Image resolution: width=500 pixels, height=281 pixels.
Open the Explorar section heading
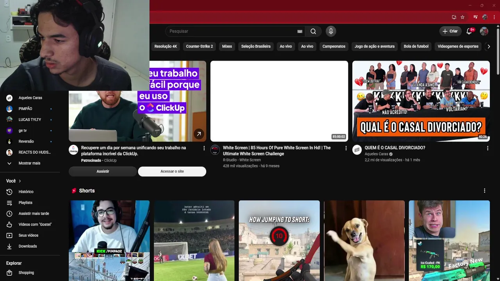pyautogui.click(x=14, y=263)
